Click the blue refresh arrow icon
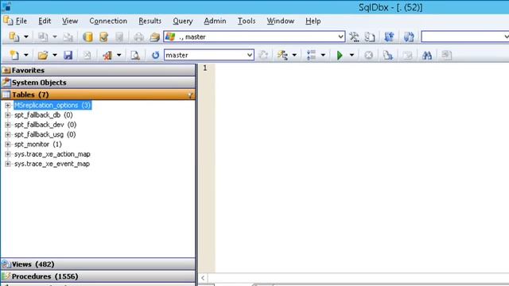 pos(156,55)
